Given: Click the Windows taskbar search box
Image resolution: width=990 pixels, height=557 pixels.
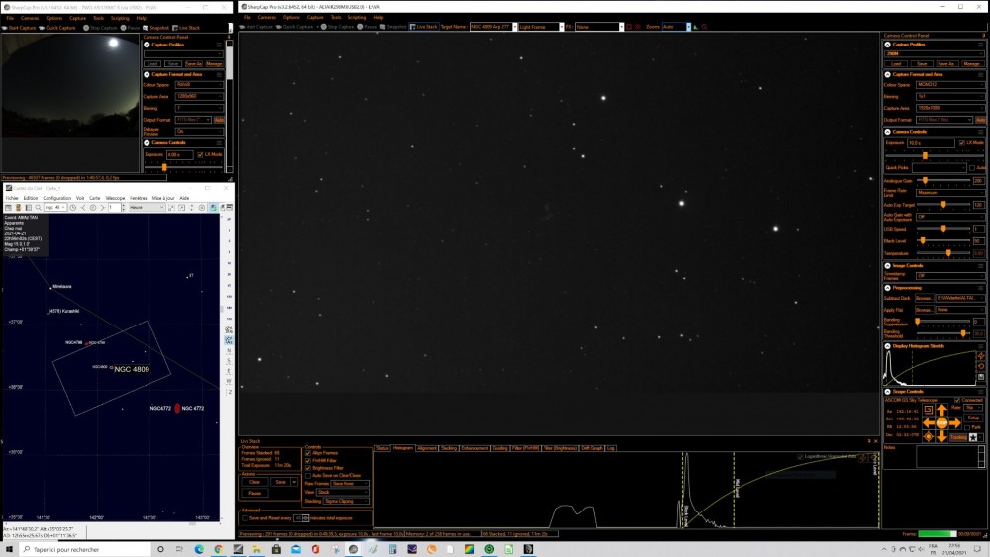Looking at the screenshot, I should 79,549.
